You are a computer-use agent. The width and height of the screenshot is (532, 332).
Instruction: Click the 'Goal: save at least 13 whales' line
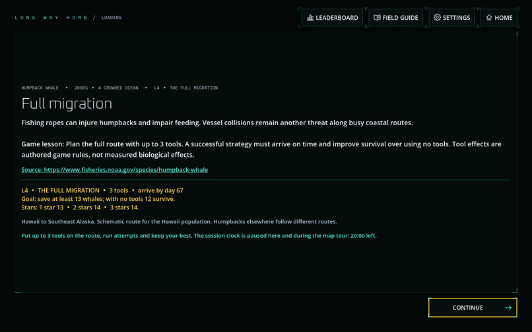pos(98,199)
